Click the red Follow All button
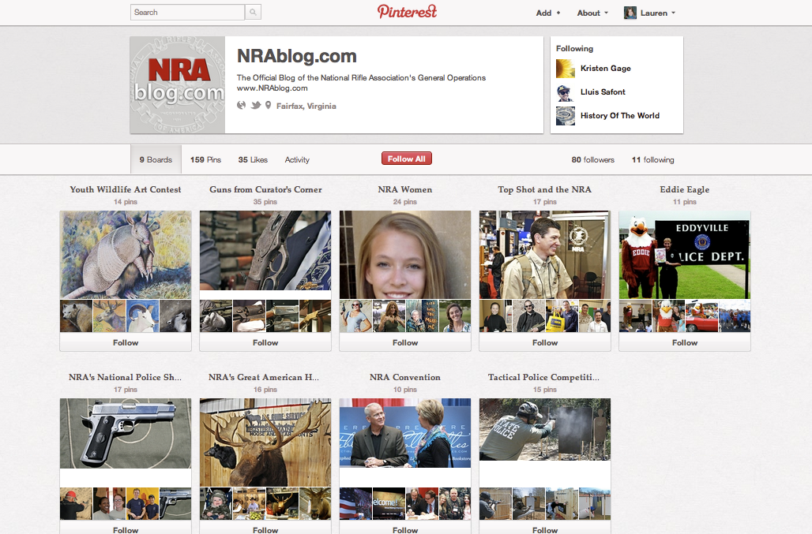The height and width of the screenshot is (534, 812). click(406, 158)
